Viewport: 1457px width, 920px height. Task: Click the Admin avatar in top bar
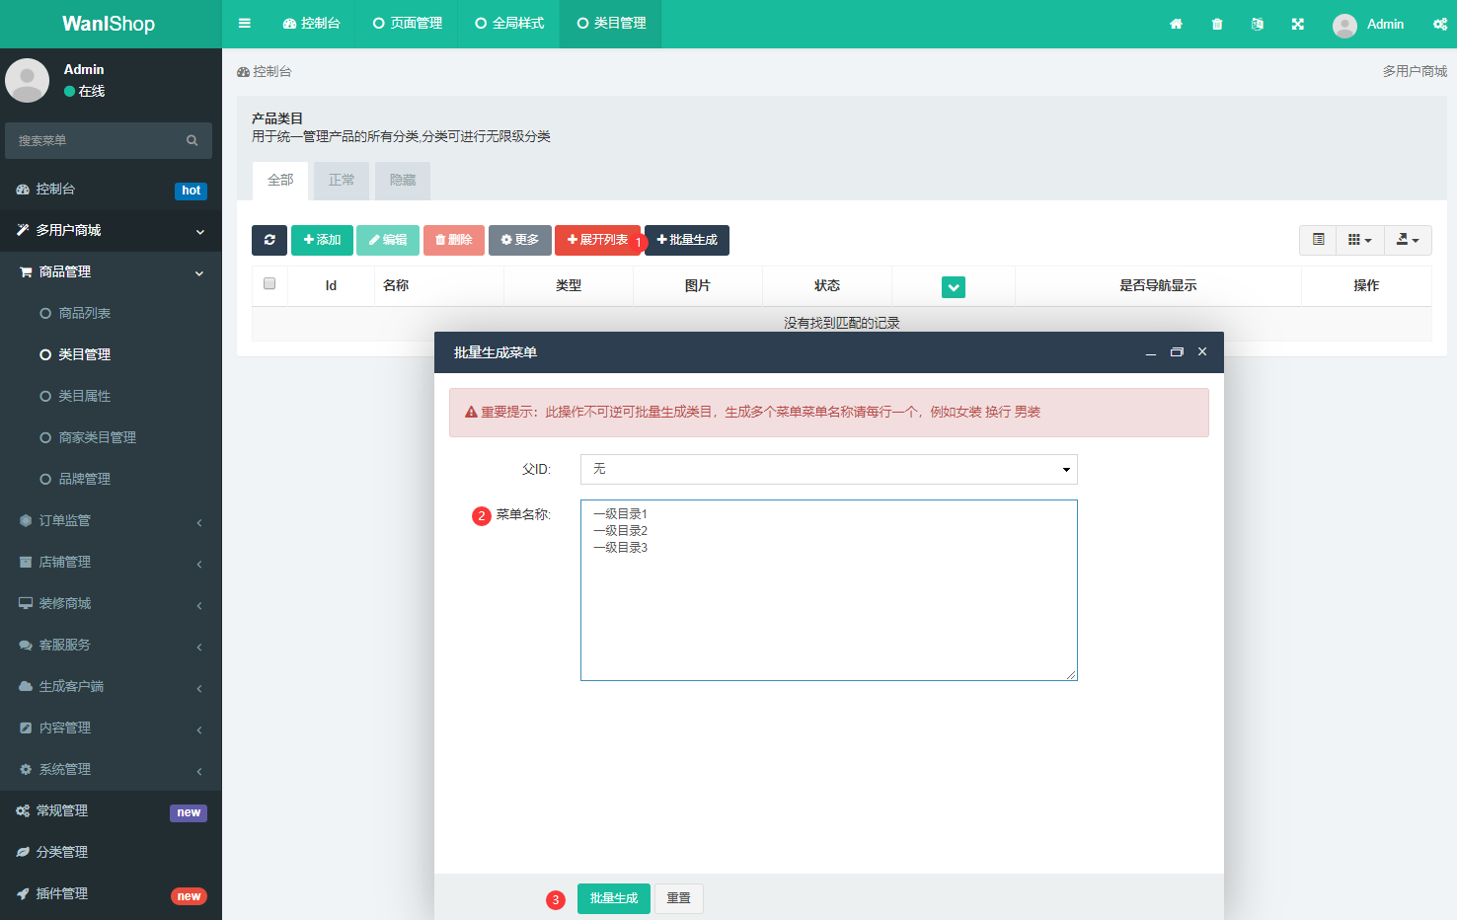click(x=1344, y=26)
